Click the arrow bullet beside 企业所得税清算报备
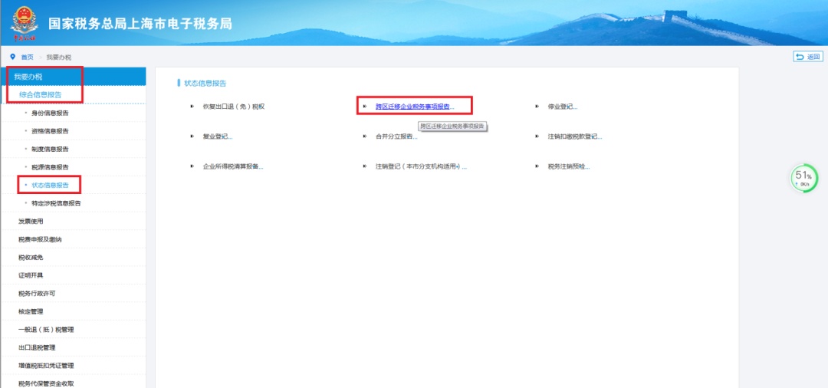828x388 pixels. (192, 166)
